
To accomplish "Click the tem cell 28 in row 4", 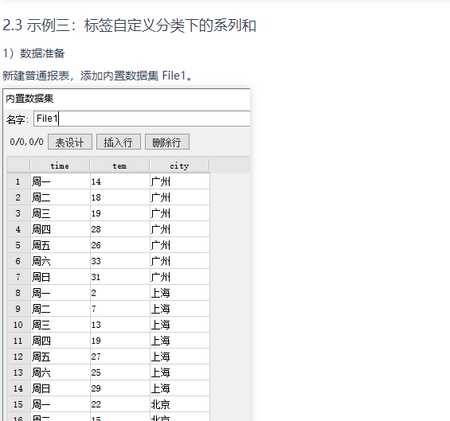I will pyautogui.click(x=119, y=229).
